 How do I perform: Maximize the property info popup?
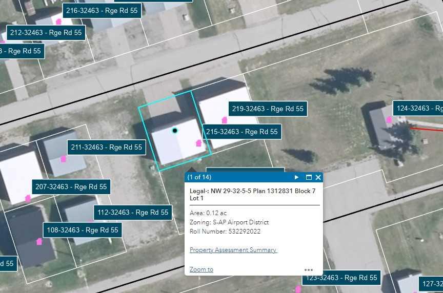(309, 177)
